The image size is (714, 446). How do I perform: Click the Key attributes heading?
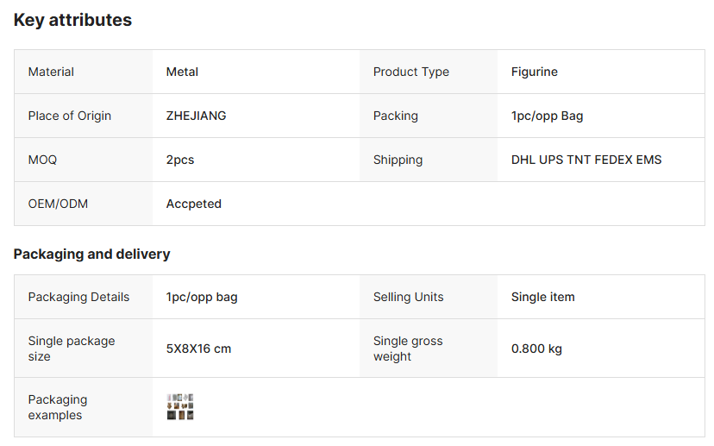pos(72,20)
